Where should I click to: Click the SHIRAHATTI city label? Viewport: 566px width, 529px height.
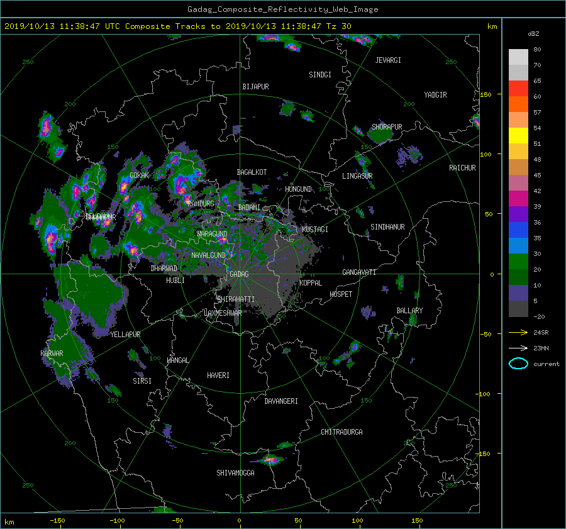(x=236, y=299)
